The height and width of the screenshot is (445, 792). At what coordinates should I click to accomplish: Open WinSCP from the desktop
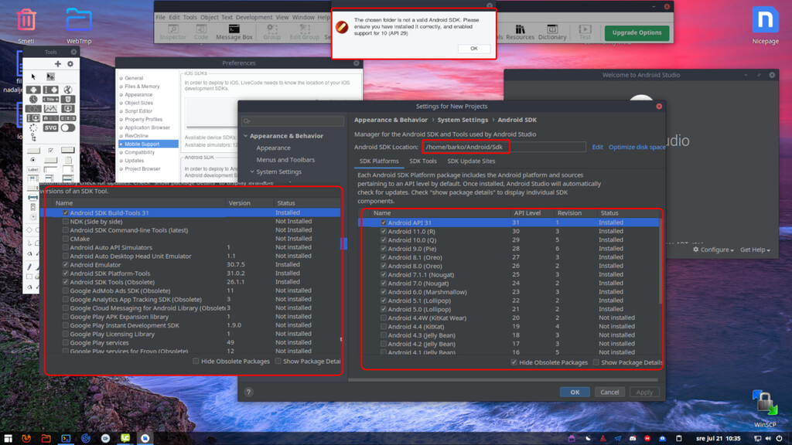pyautogui.click(x=764, y=408)
